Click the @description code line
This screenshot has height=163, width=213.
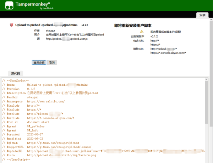click(x=50, y=93)
